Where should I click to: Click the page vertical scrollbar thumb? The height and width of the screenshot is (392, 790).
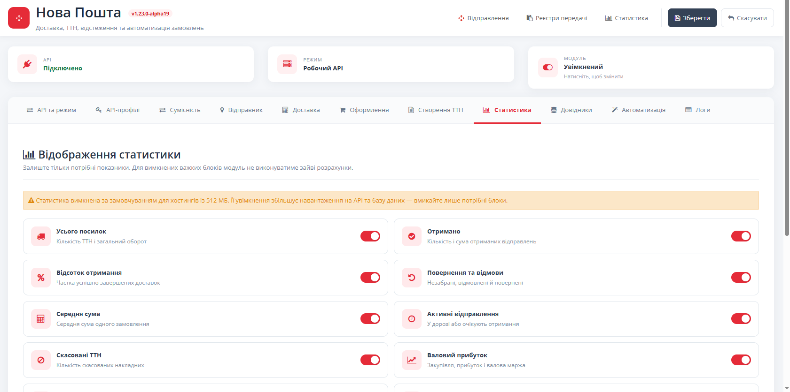click(787, 118)
